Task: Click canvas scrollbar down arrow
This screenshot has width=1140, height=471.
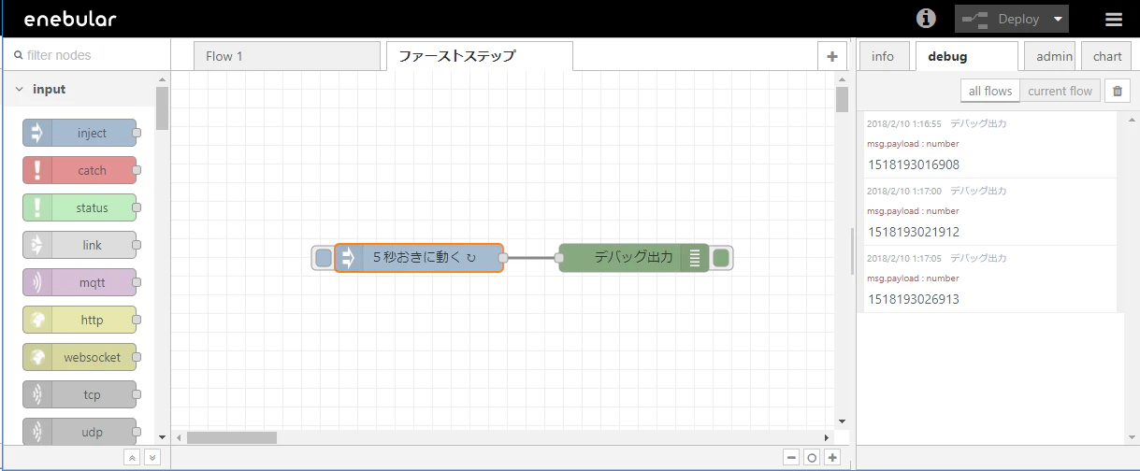Action: pyautogui.click(x=842, y=421)
